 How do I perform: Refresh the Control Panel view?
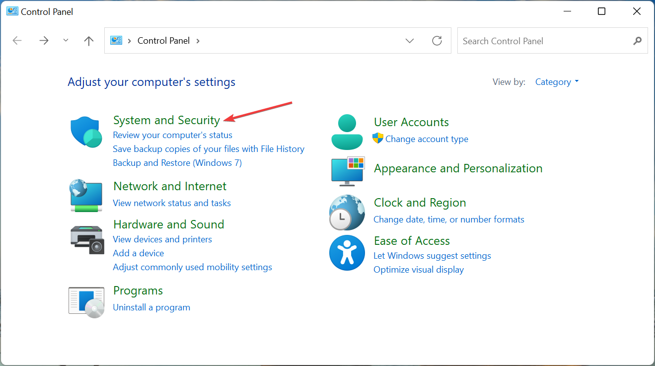point(437,41)
